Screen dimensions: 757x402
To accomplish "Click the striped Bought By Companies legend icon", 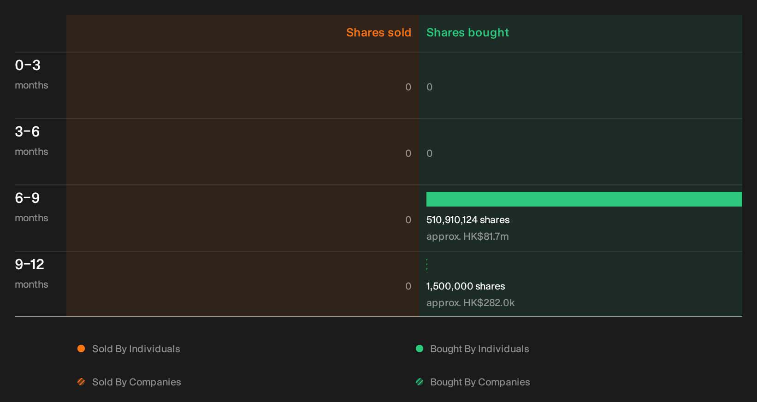I will click(420, 382).
